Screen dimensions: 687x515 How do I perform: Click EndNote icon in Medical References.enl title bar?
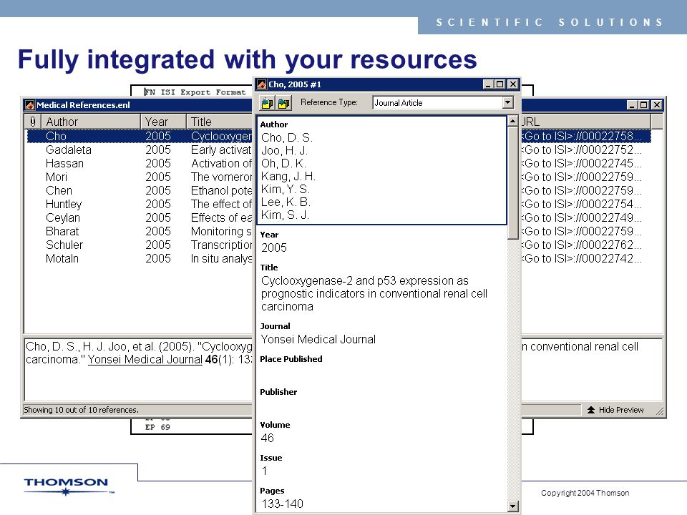pos(30,105)
